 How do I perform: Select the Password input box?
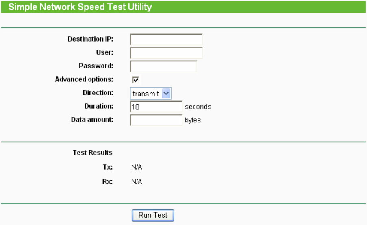pos(163,66)
